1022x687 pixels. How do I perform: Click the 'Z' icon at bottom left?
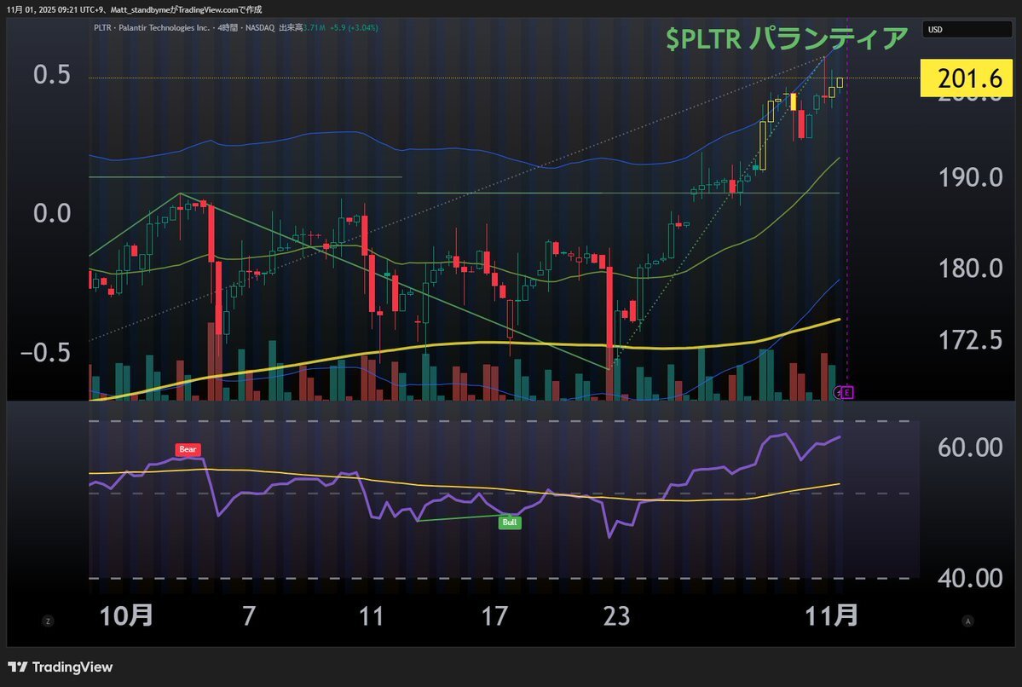(48, 621)
